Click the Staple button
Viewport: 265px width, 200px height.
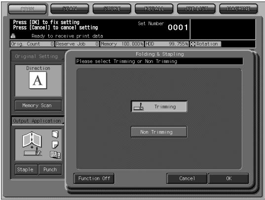click(x=26, y=169)
